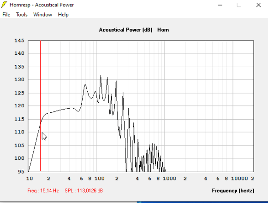Click the 110 y-axis label
The image size is (268, 203).
[19, 132]
